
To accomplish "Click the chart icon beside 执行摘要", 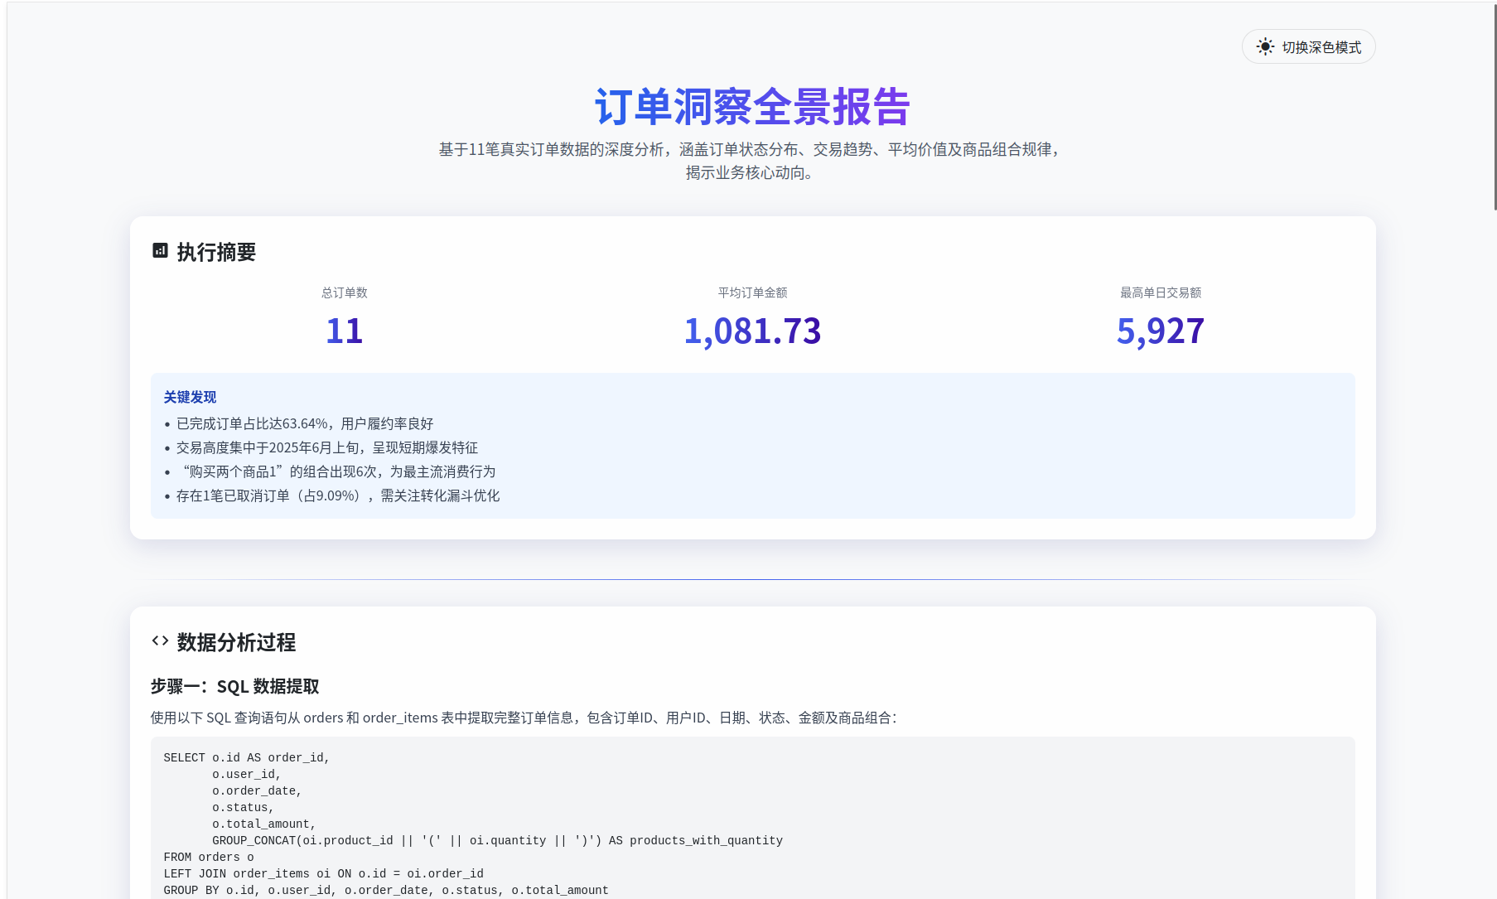I will tap(160, 251).
